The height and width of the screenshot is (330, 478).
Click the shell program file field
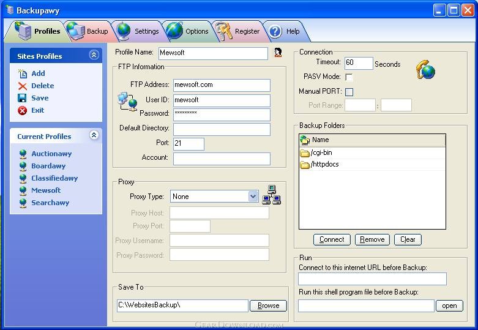(366, 306)
